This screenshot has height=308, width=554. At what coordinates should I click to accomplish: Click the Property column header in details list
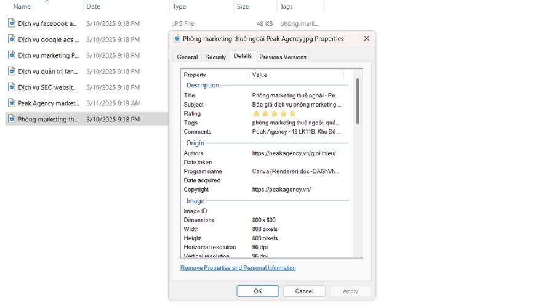click(x=195, y=75)
